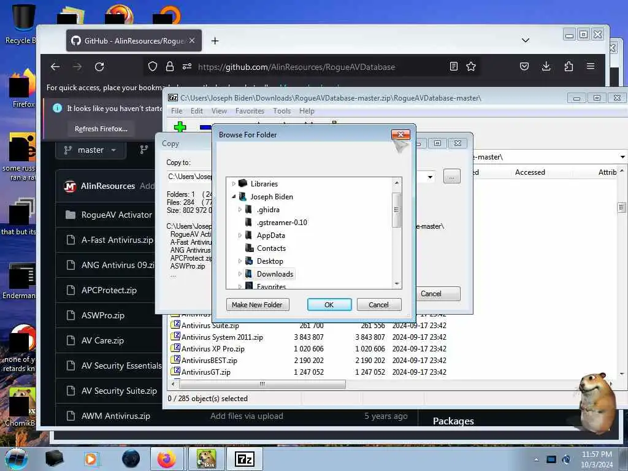Open list all tabs chevron

tap(526, 40)
